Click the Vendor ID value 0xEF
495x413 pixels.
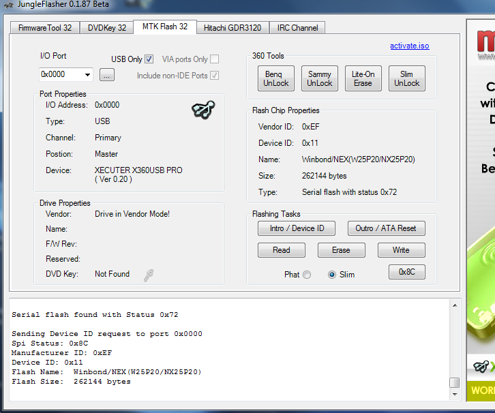[x=311, y=127]
